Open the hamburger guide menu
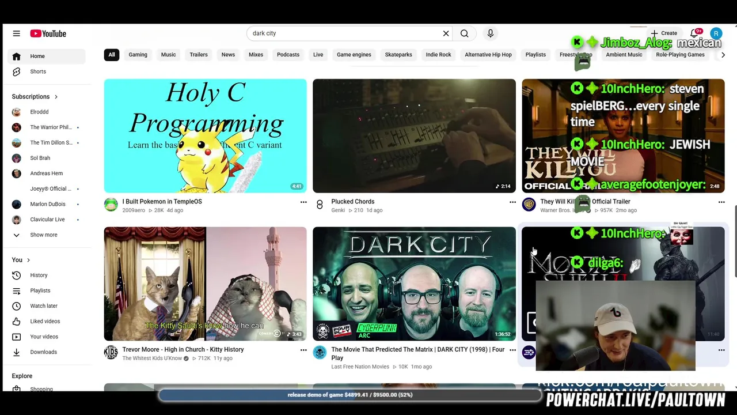This screenshot has width=737, height=415. coord(16,33)
